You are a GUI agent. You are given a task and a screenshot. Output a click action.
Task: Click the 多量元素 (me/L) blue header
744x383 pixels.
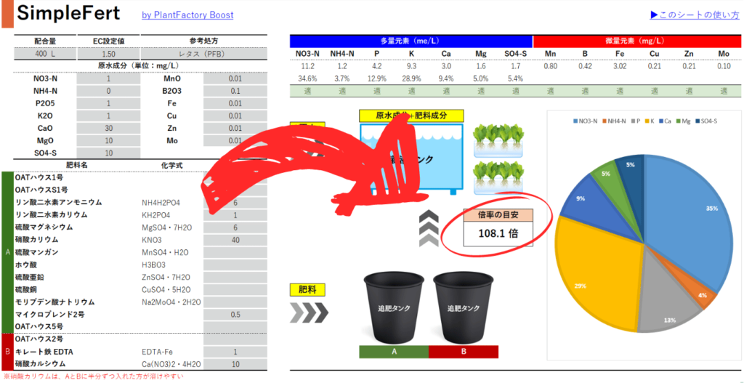point(411,41)
